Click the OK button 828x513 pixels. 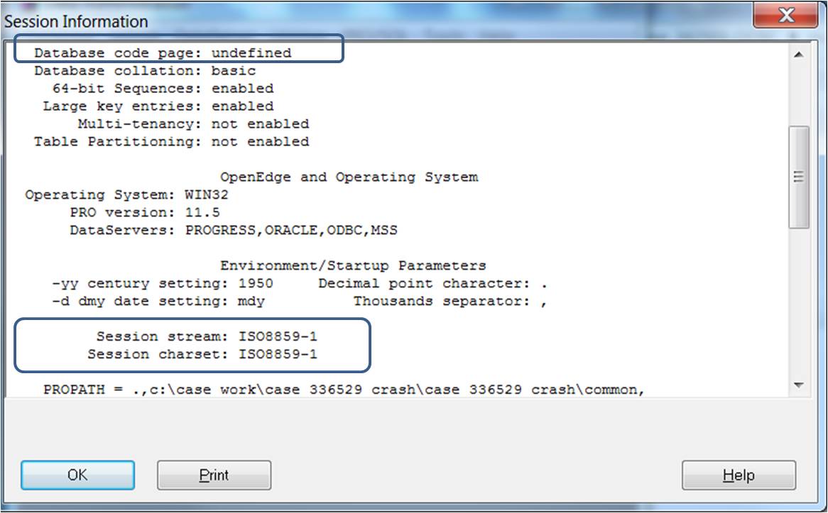point(77,475)
